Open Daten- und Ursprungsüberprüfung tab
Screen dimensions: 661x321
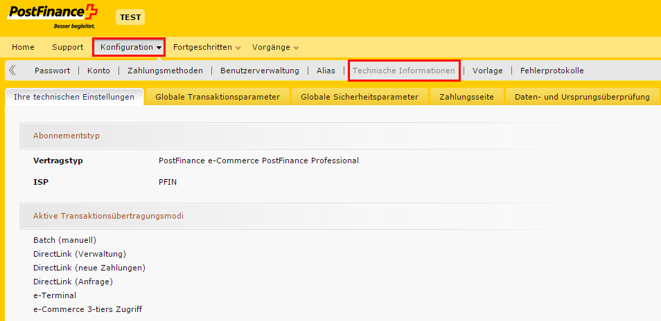pos(581,97)
